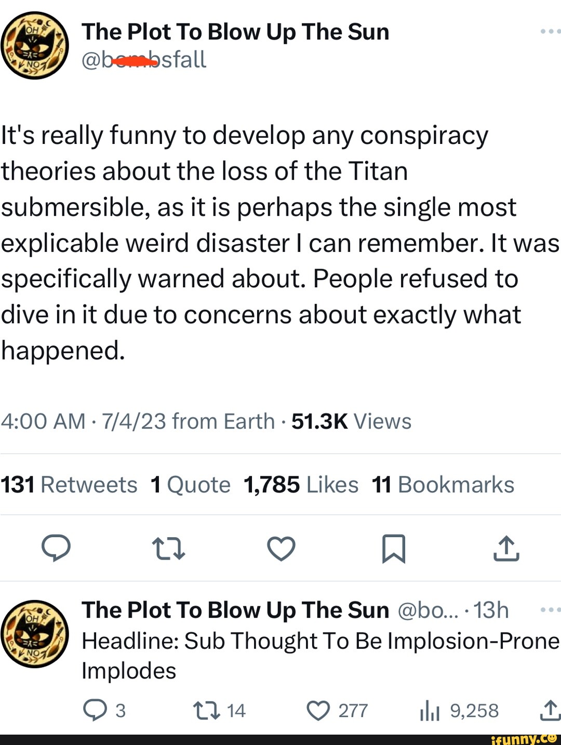Open the main tweet's three-dot more menu
Viewport: 561px width, 745px height.
(x=550, y=32)
